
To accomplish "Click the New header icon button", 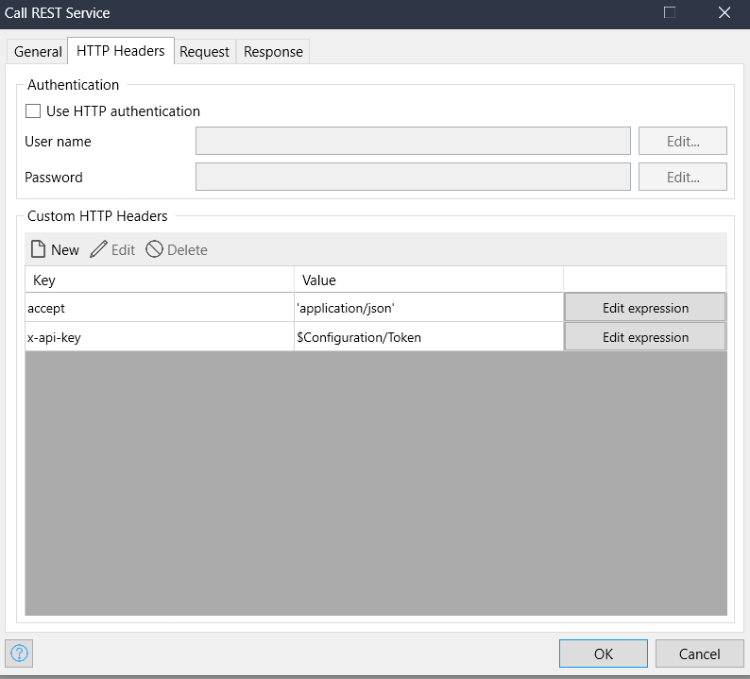I will coord(39,250).
